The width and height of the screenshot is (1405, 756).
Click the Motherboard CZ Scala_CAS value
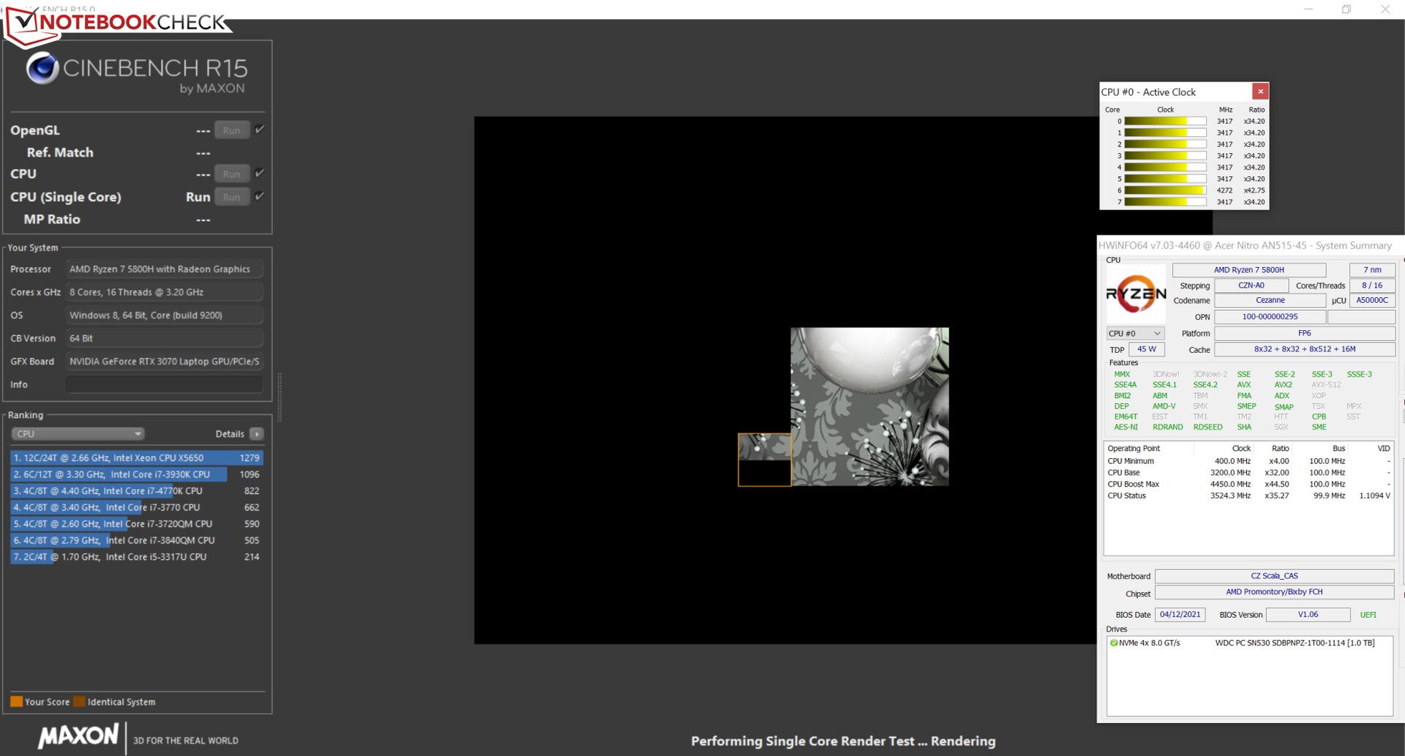point(1274,576)
